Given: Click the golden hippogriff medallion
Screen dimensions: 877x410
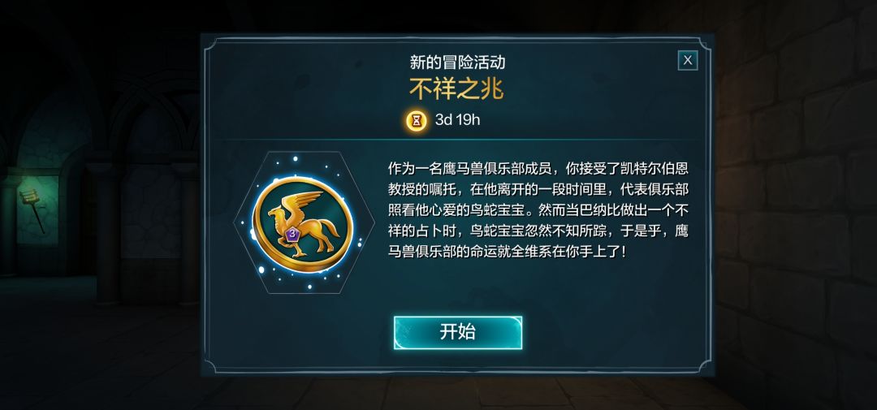Looking at the screenshot, I should point(303,224).
